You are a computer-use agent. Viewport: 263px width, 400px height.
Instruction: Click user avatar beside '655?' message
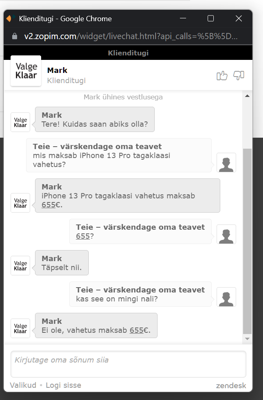coord(226,234)
